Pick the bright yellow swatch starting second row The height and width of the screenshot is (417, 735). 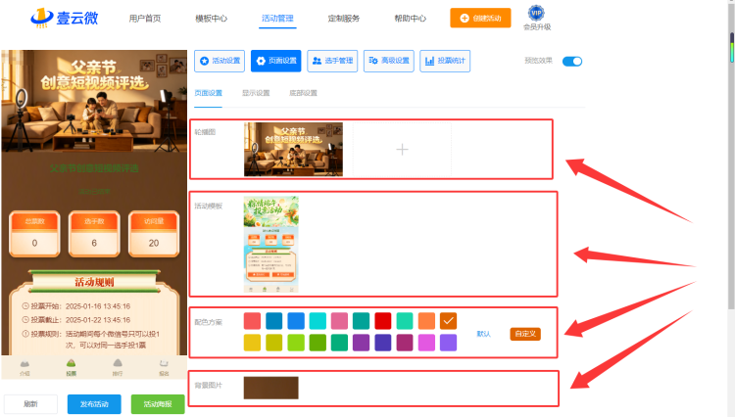point(252,343)
